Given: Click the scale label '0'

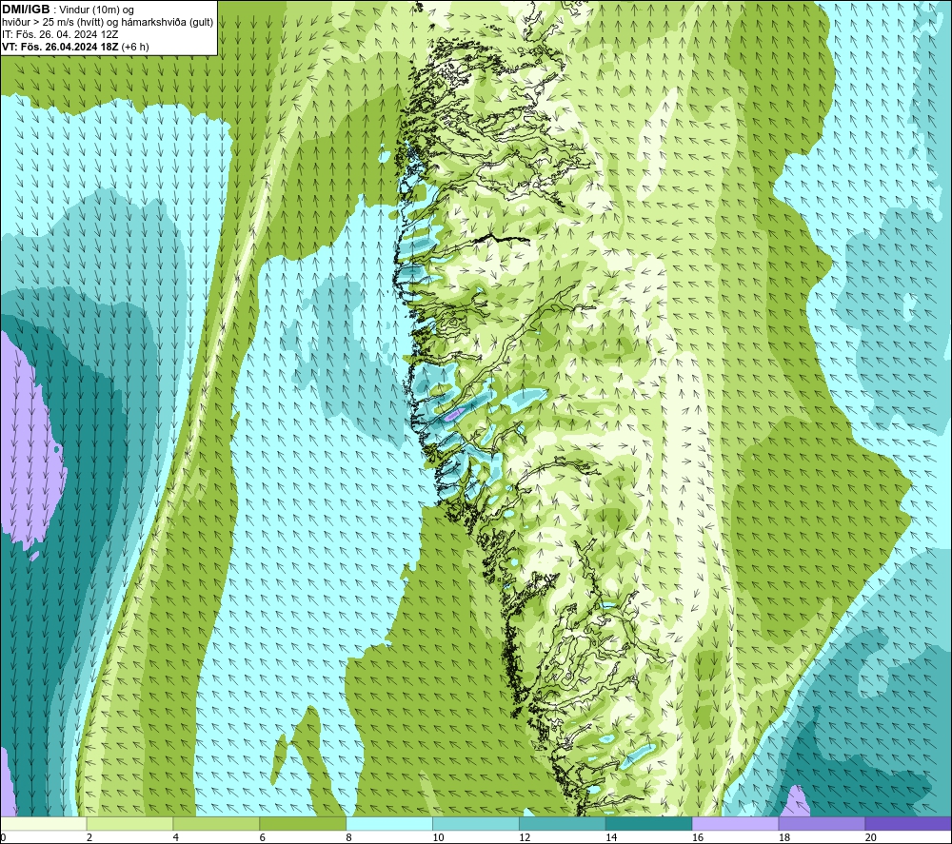Looking at the screenshot, I should click(3, 837).
